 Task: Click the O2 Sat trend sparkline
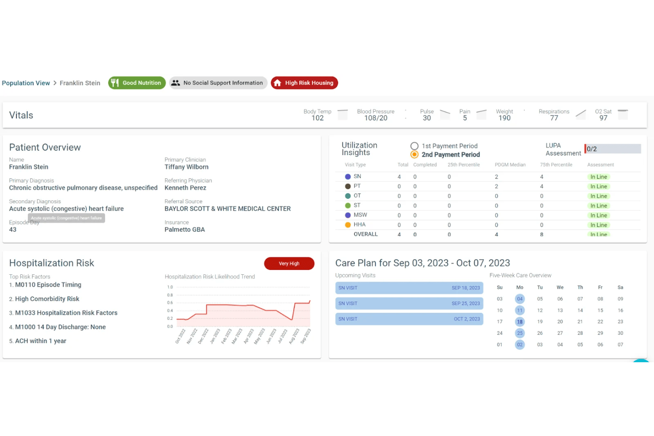pos(623,115)
